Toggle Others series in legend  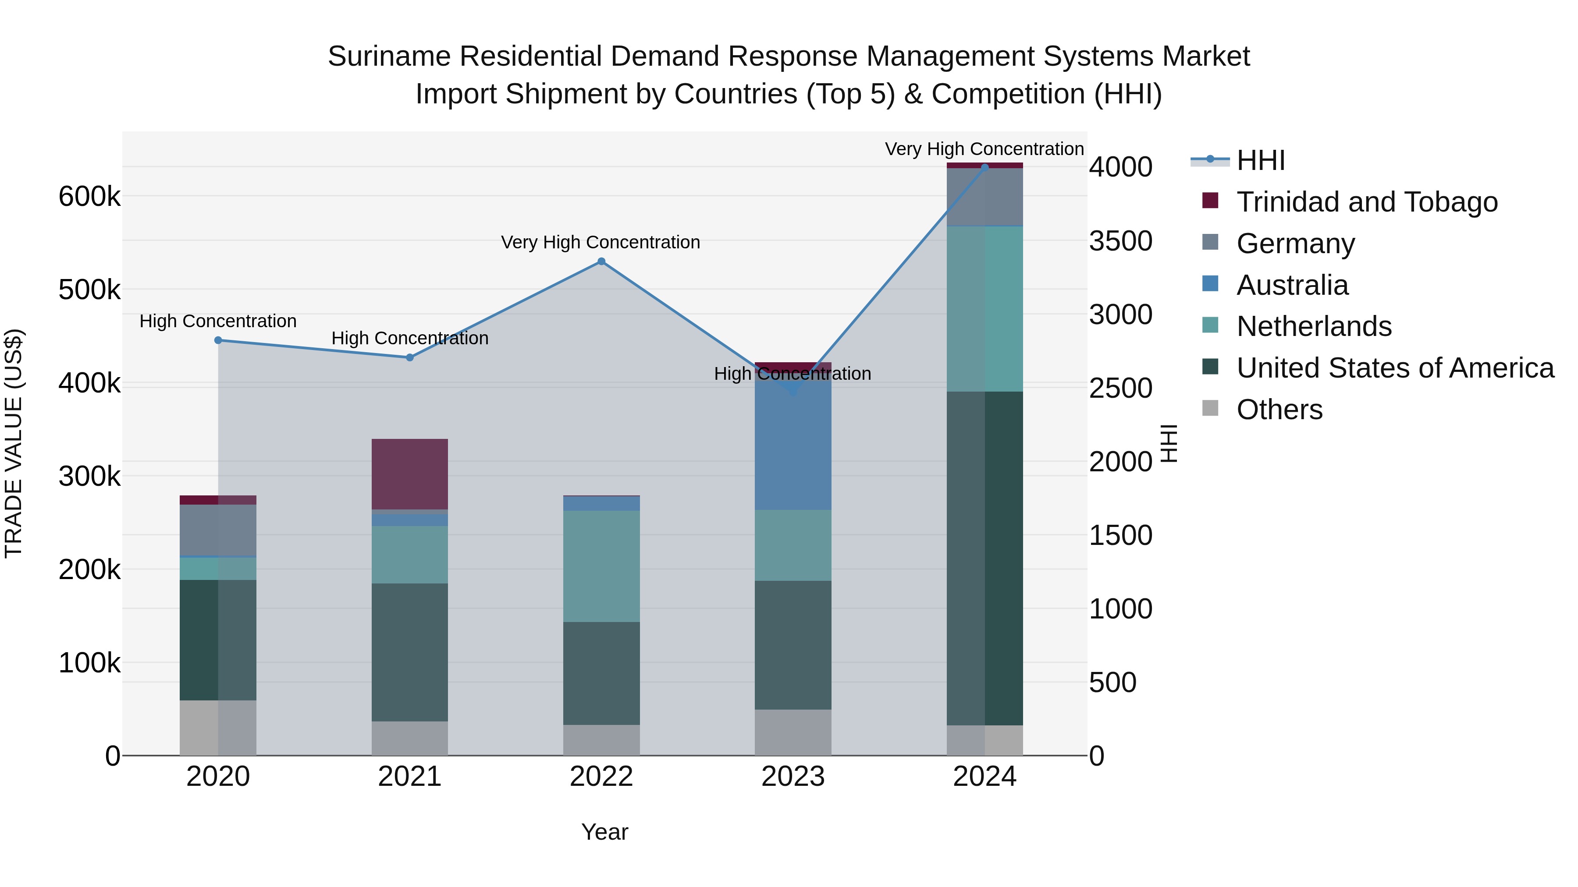click(x=1262, y=409)
